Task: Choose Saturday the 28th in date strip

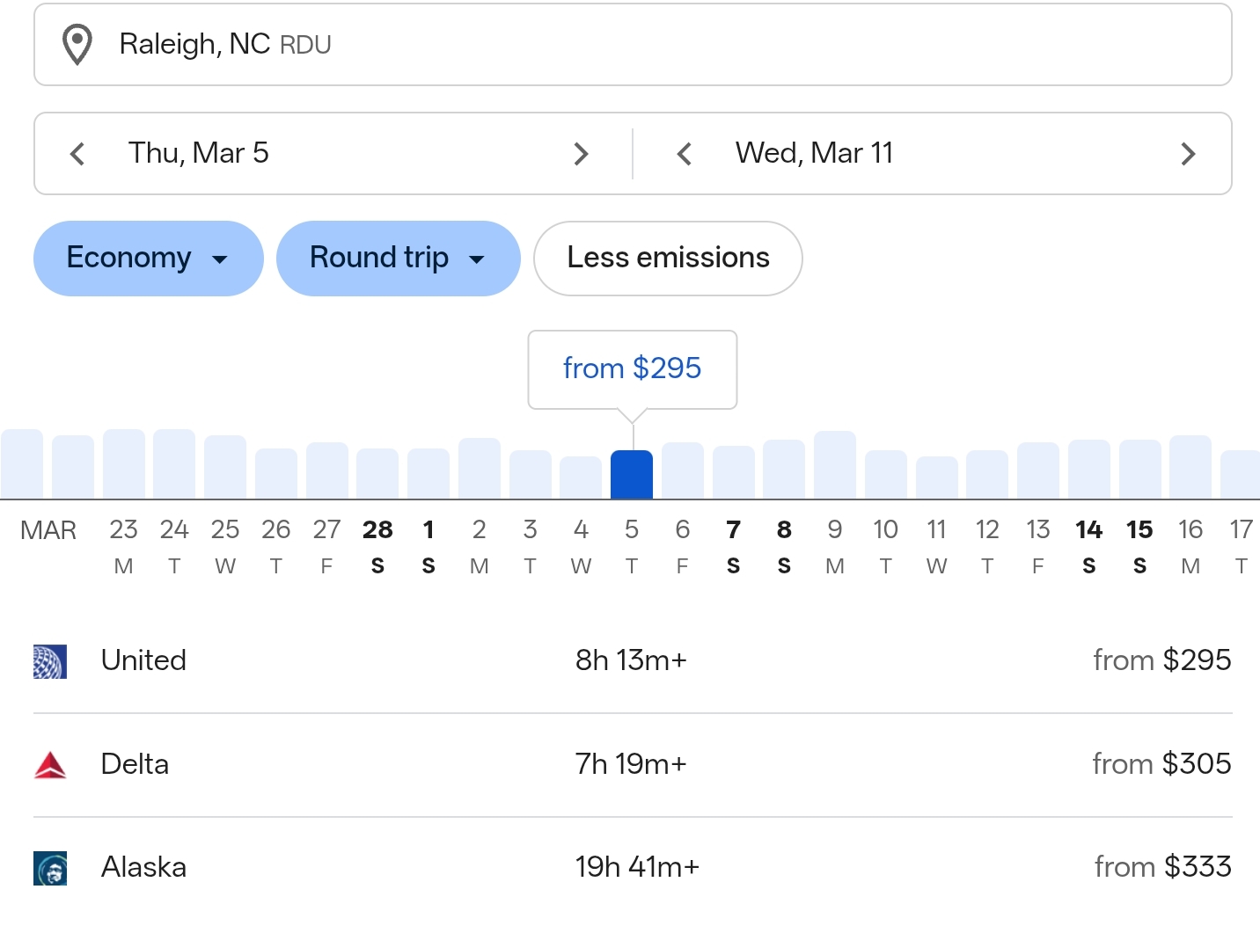Action: [377, 545]
